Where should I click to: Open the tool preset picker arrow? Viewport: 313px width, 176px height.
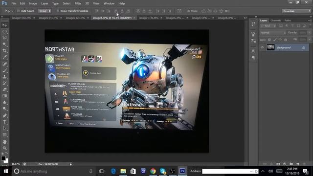12,11
